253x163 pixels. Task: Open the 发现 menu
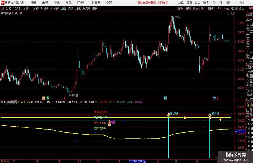(x=69, y=3)
